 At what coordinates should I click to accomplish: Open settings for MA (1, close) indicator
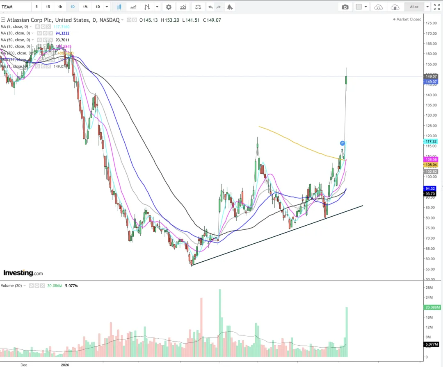43,66
